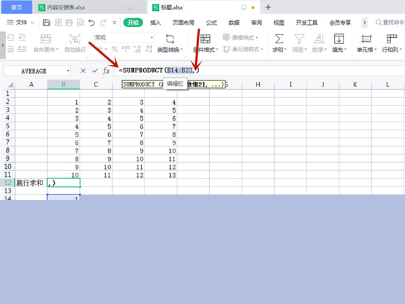Click the percent style icon

[115, 49]
